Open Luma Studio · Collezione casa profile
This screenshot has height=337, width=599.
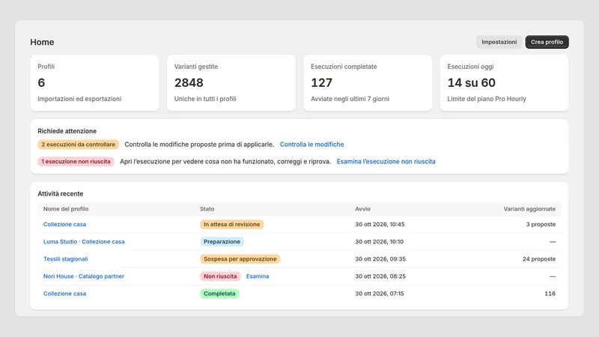tap(84, 241)
